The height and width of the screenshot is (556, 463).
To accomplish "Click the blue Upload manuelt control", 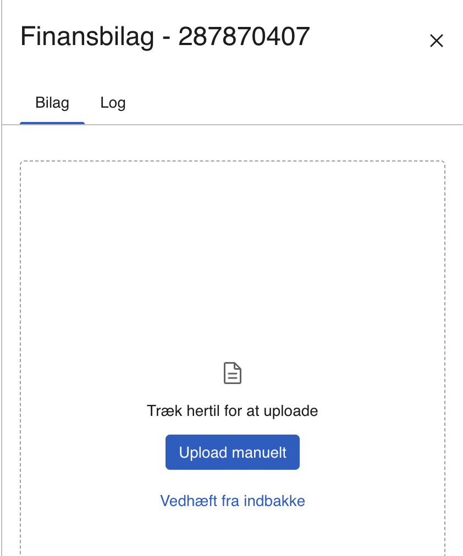I will pyautogui.click(x=233, y=452).
